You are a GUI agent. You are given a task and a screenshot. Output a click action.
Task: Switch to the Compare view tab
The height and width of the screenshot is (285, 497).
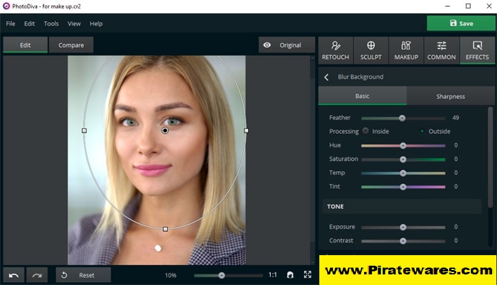71,45
